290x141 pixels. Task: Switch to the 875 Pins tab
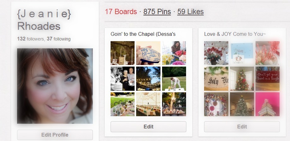tap(157, 12)
